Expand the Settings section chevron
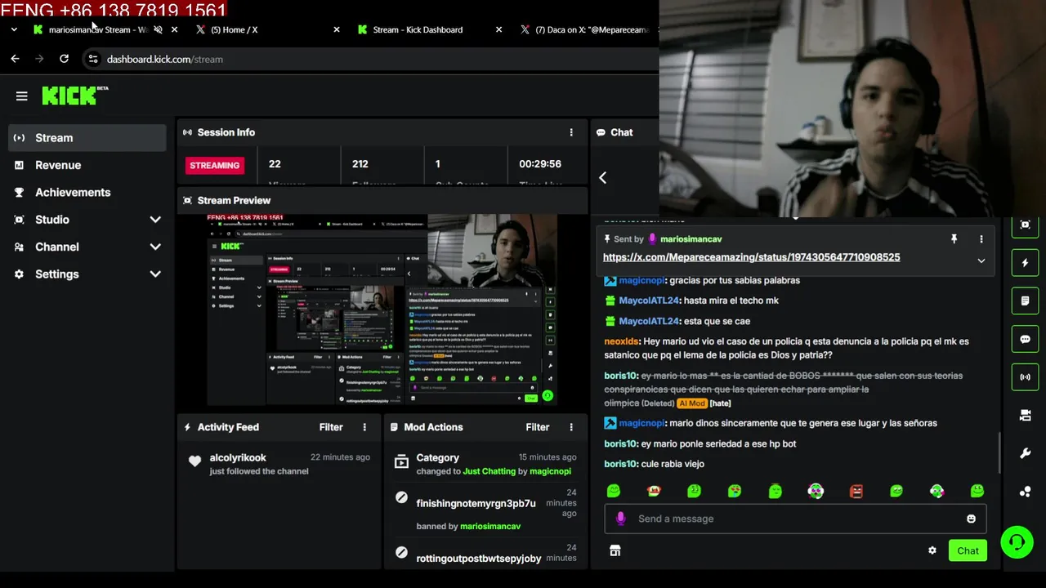 pyautogui.click(x=155, y=274)
